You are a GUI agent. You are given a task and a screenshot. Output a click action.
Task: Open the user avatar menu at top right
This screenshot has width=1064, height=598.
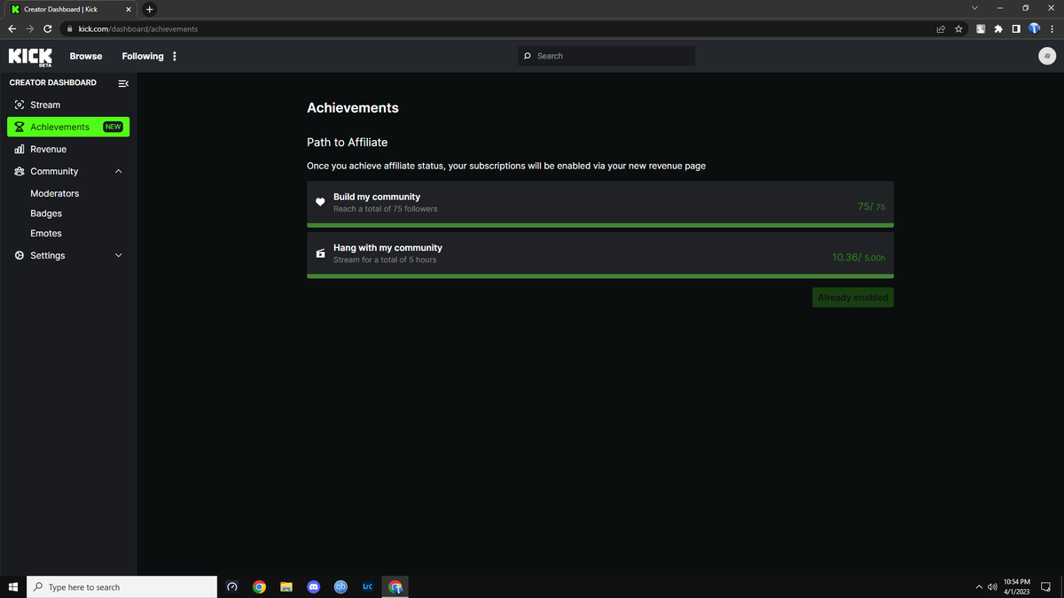click(x=1046, y=56)
